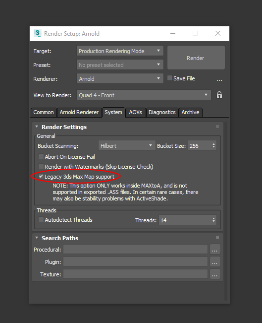
Task: Click the Procedural path input field
Action: tap(135, 249)
